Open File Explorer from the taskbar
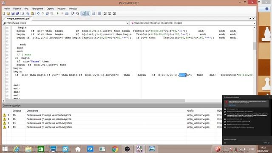 pos(28,149)
